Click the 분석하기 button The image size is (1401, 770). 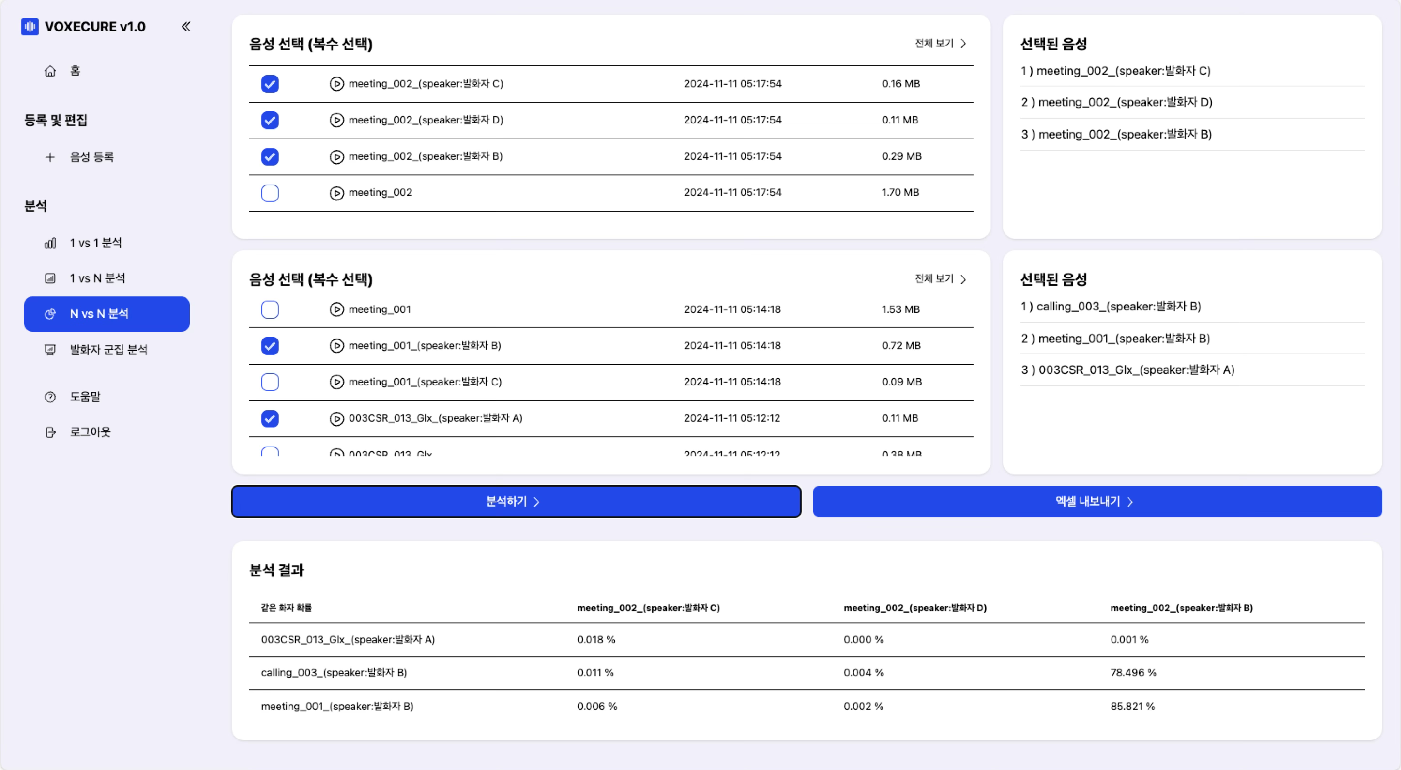point(516,501)
